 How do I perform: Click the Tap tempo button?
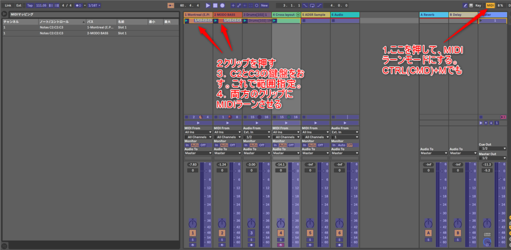tap(30, 5)
